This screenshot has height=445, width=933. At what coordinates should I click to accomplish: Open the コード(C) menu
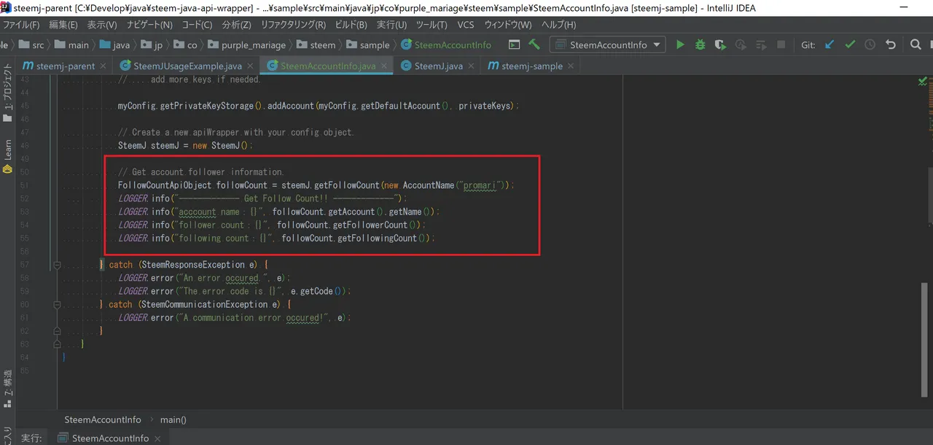click(198, 25)
